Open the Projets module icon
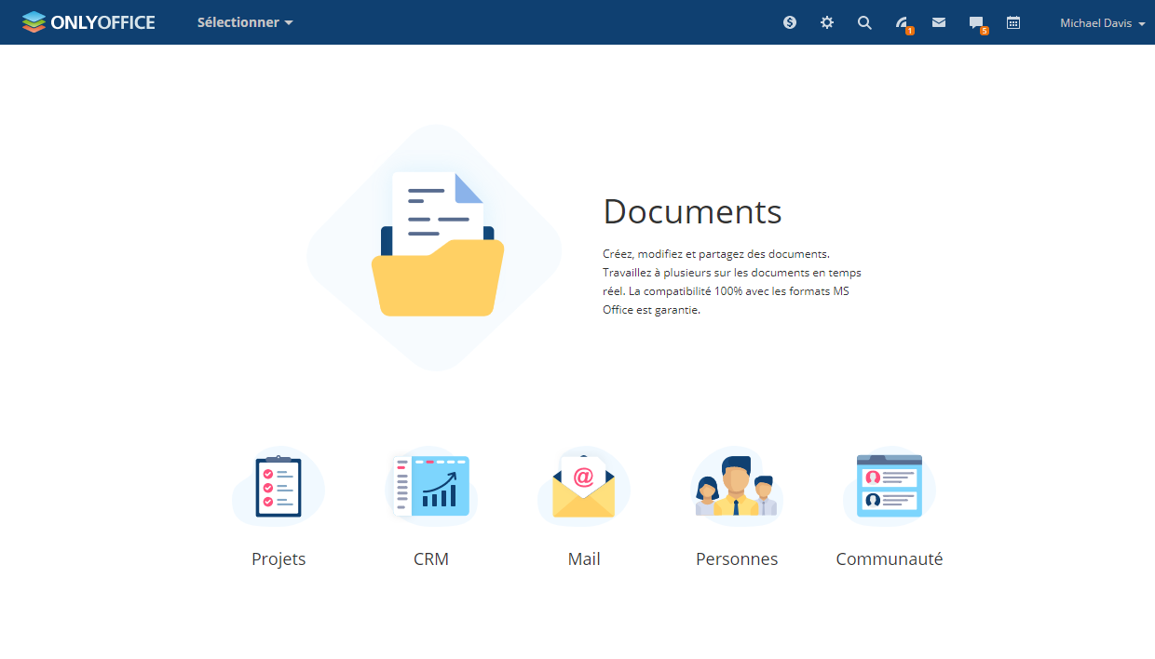 (279, 487)
